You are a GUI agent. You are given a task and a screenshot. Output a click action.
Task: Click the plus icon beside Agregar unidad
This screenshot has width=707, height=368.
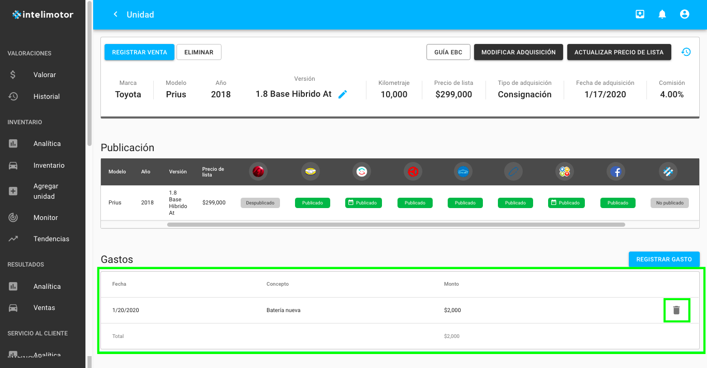click(13, 191)
